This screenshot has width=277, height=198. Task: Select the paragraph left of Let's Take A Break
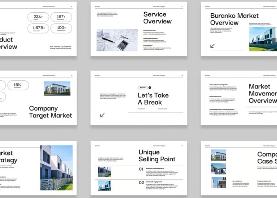coord(113,96)
